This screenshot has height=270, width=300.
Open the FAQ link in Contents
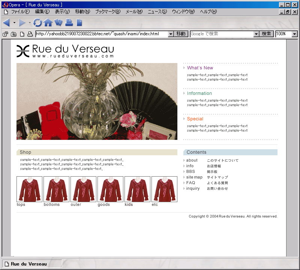[x=190, y=183]
